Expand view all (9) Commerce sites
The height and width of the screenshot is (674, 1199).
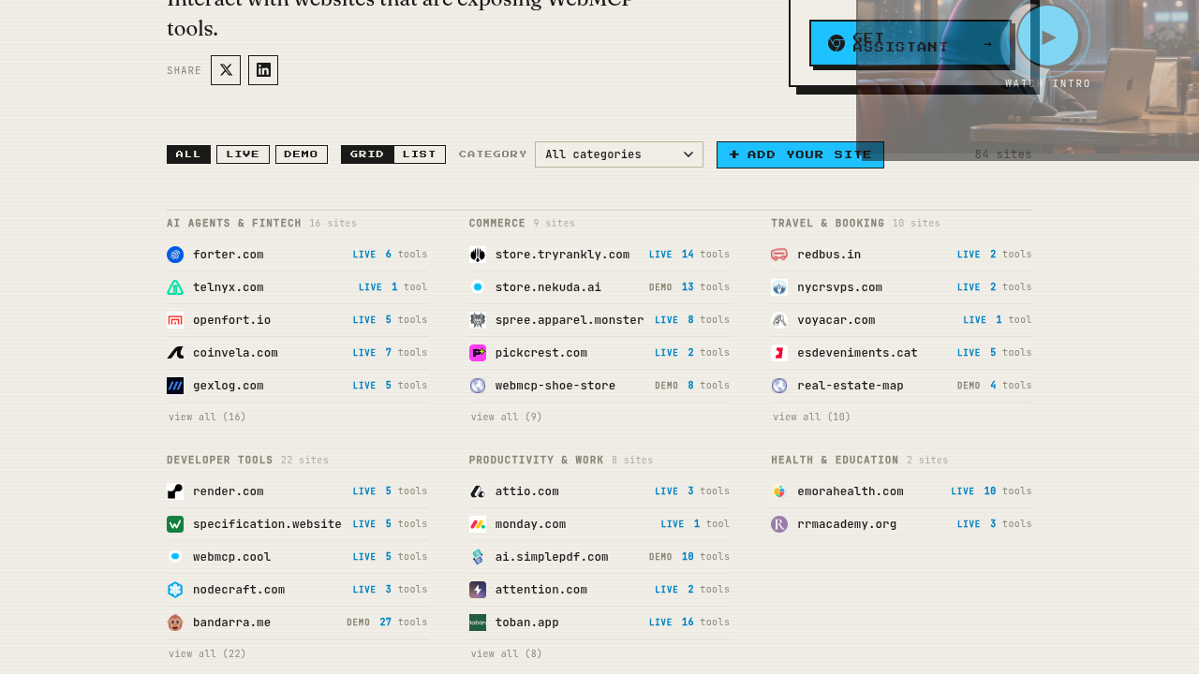coord(507,418)
